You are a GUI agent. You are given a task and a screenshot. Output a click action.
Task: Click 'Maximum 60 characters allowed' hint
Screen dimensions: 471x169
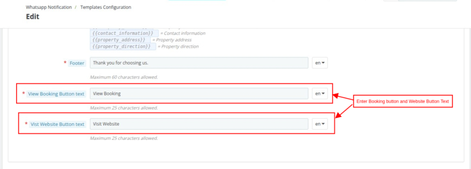(x=124, y=77)
